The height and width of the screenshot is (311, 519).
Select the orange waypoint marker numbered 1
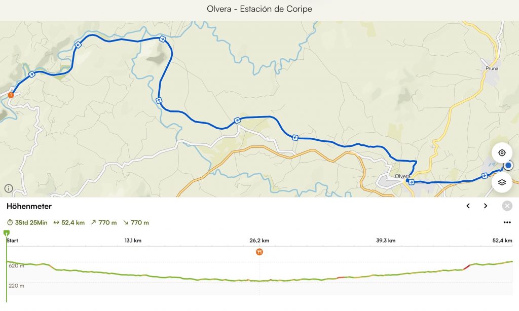coord(11,95)
